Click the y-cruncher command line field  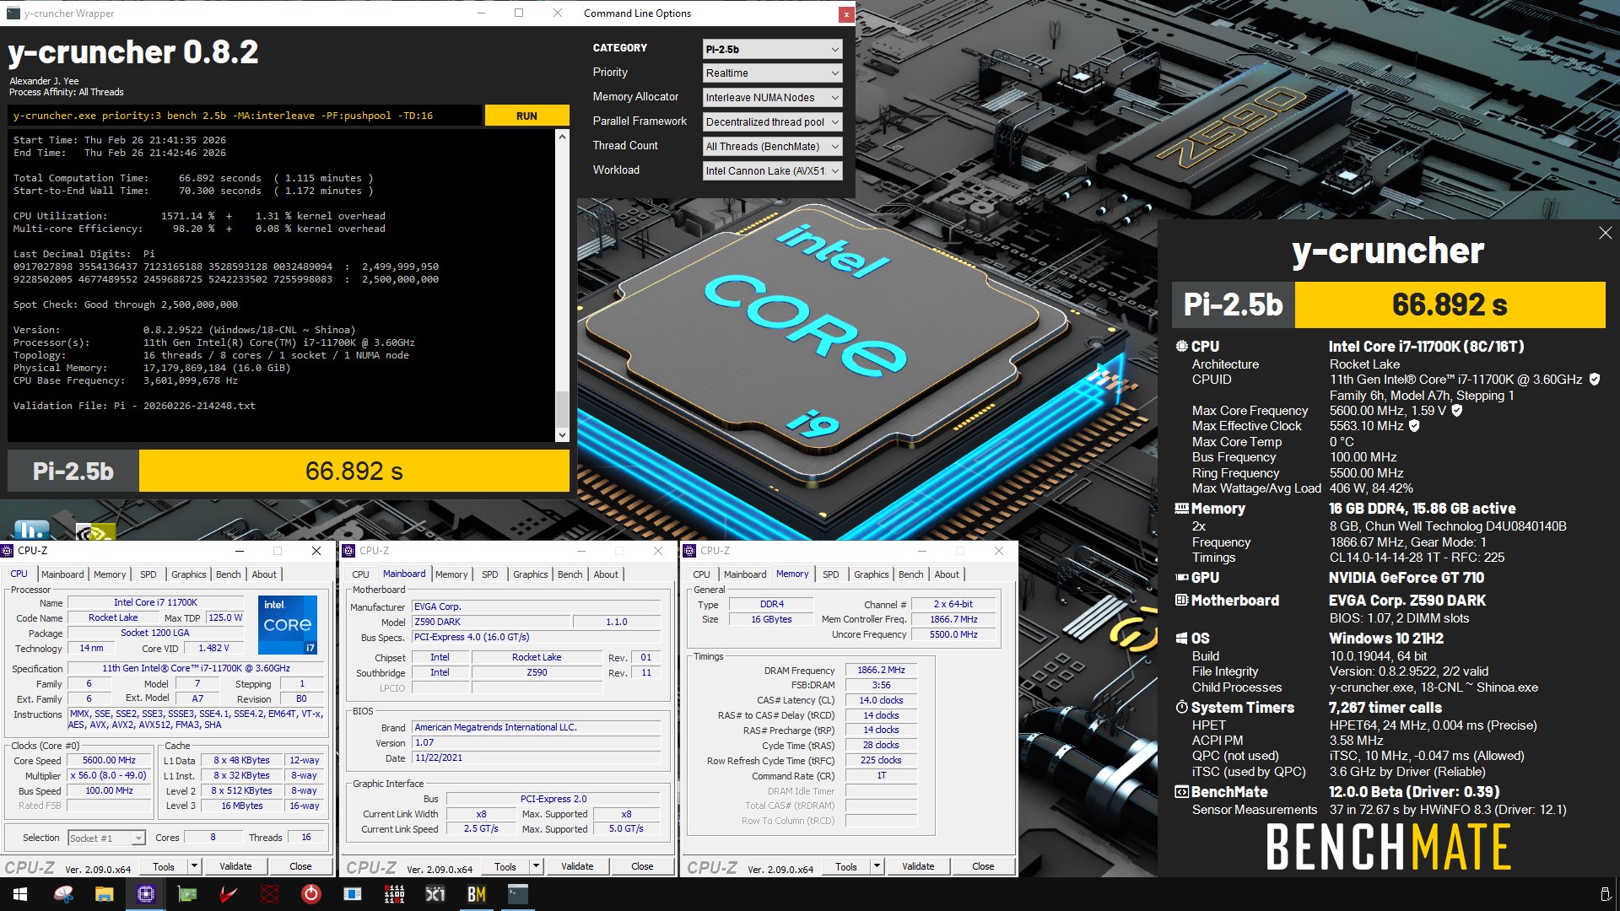tap(245, 116)
